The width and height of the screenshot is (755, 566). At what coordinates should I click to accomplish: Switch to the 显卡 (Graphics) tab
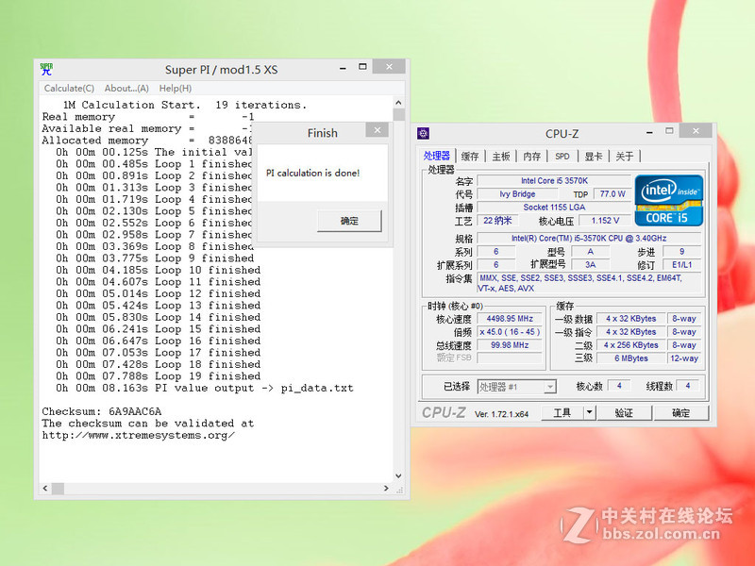click(596, 156)
